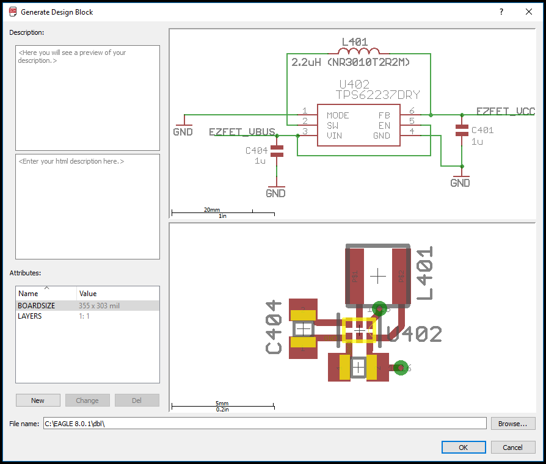Click the U402 yellow footprint on board
This screenshot has width=546, height=464.
(x=359, y=330)
